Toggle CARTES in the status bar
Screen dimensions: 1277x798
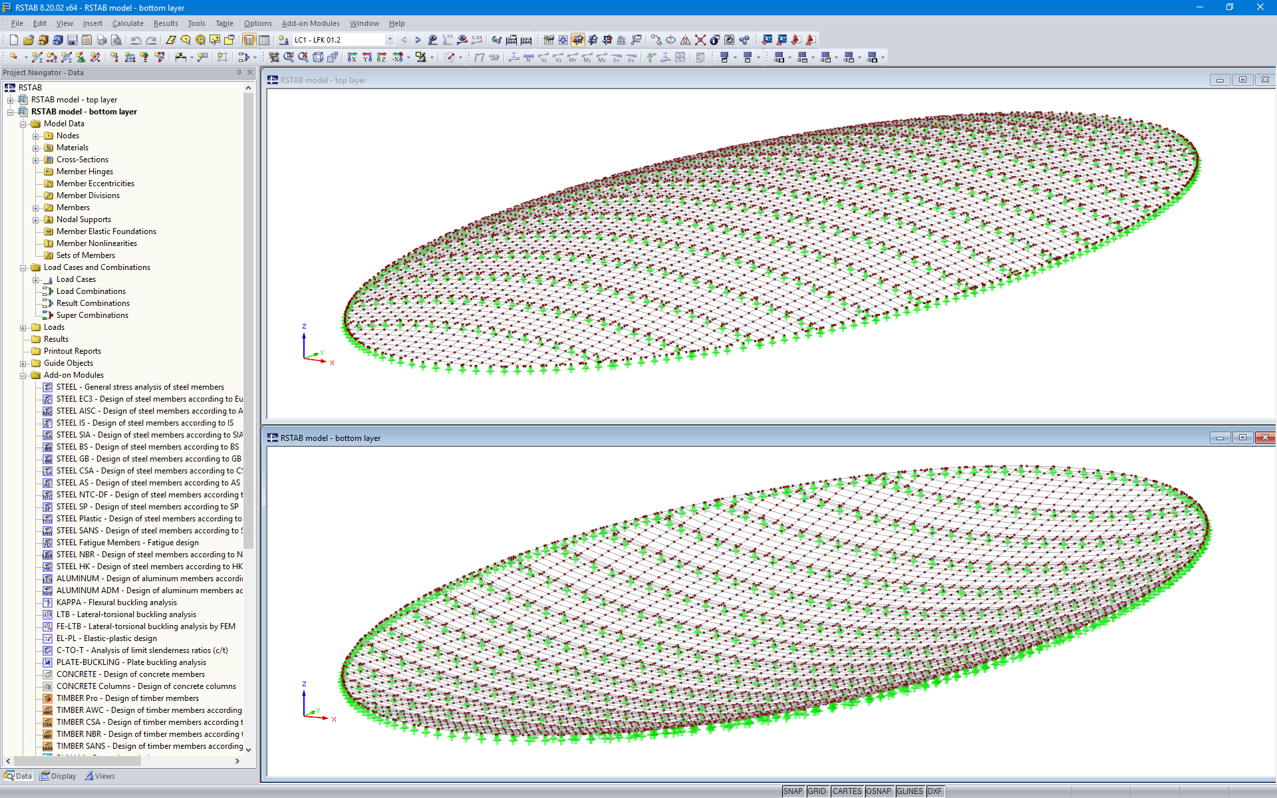point(847,791)
